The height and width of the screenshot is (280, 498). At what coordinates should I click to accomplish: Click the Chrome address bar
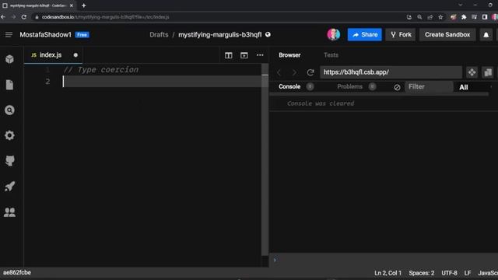(219, 17)
